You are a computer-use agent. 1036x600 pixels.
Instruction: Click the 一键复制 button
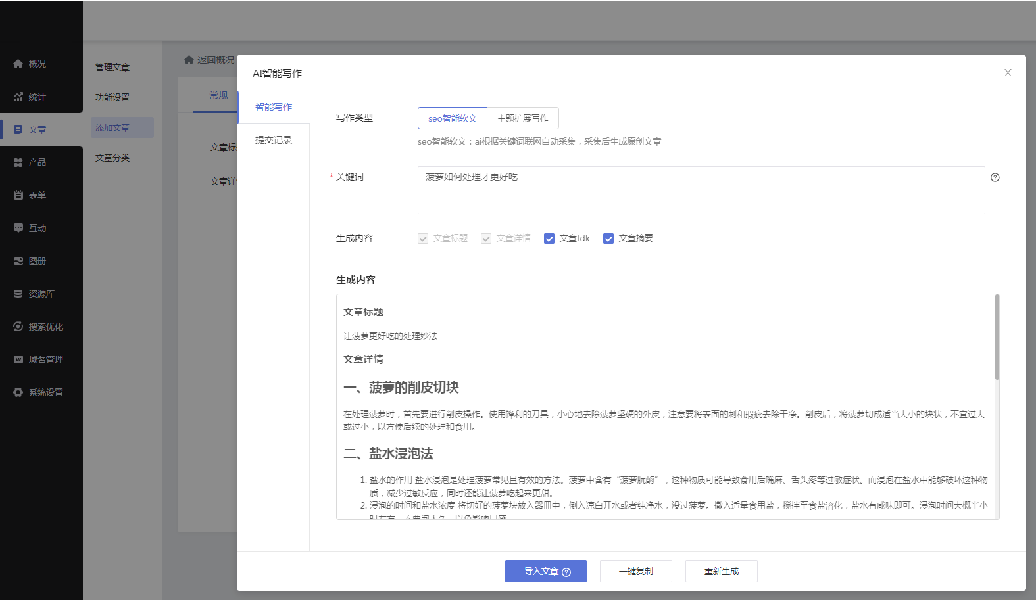pyautogui.click(x=635, y=571)
